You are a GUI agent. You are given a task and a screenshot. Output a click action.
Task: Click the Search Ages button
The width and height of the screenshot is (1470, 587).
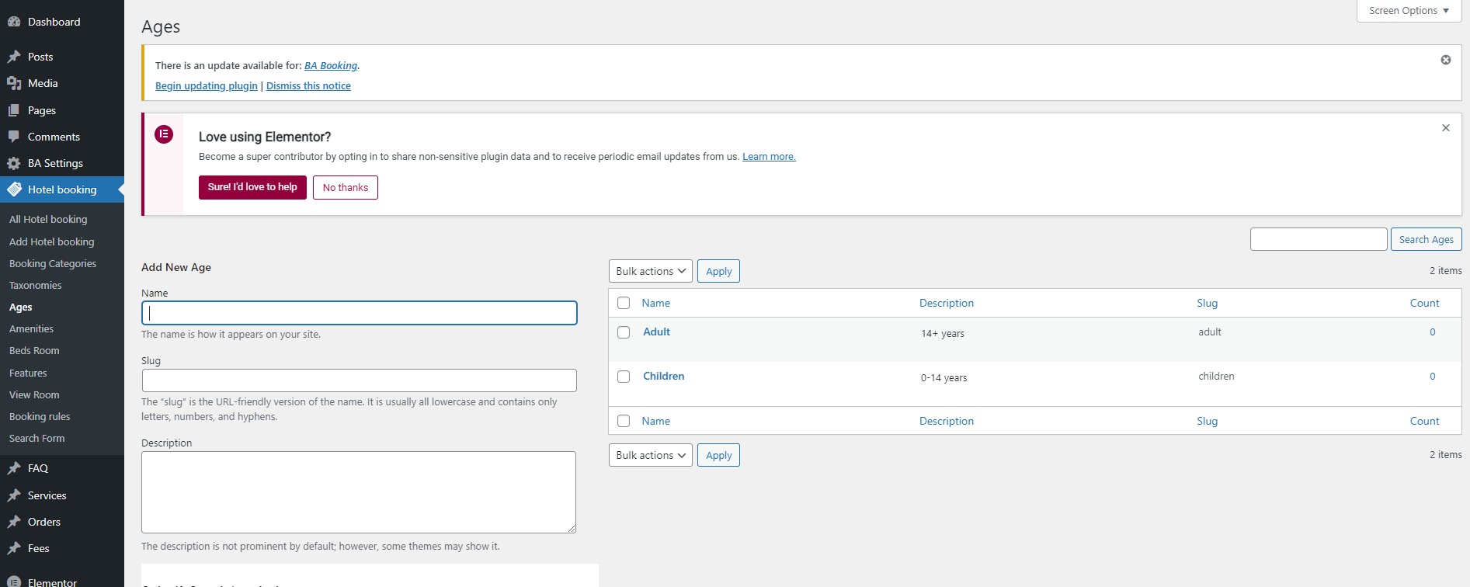coord(1426,239)
